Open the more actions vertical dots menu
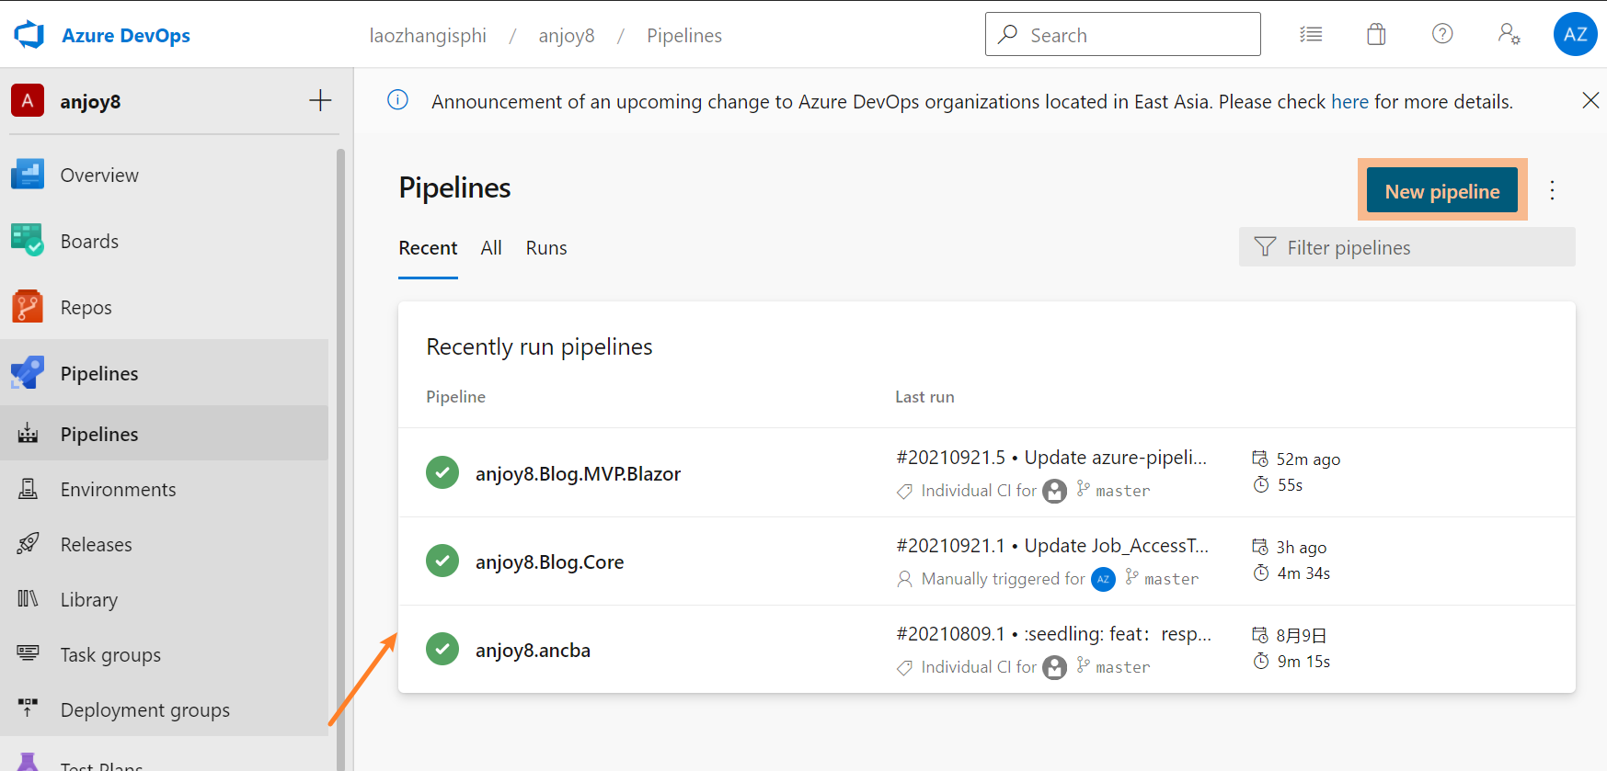The width and height of the screenshot is (1607, 771). (x=1552, y=190)
